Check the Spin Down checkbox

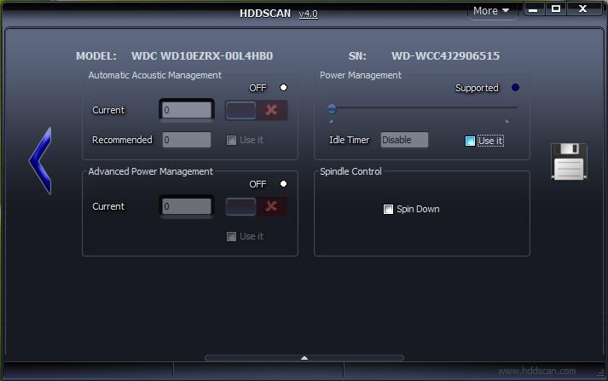[x=389, y=209]
